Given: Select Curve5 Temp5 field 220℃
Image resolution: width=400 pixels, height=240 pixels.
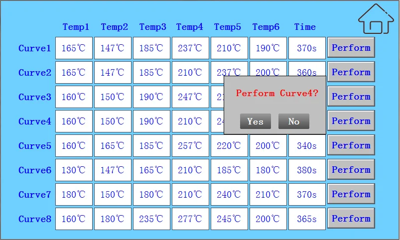Looking at the screenshot, I should coord(229,145).
